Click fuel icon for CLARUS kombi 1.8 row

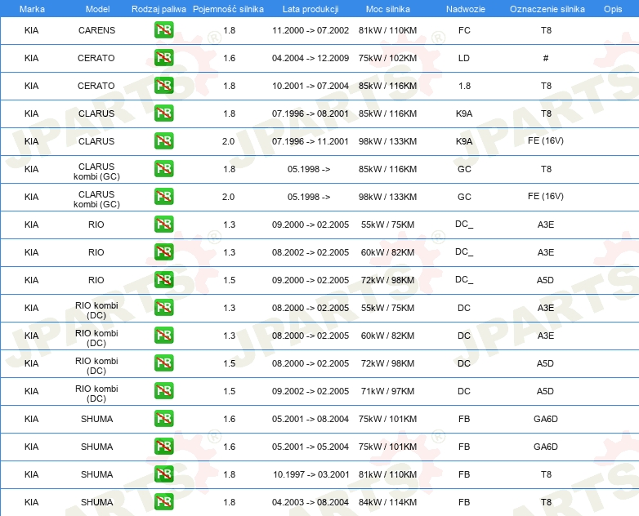coord(163,169)
